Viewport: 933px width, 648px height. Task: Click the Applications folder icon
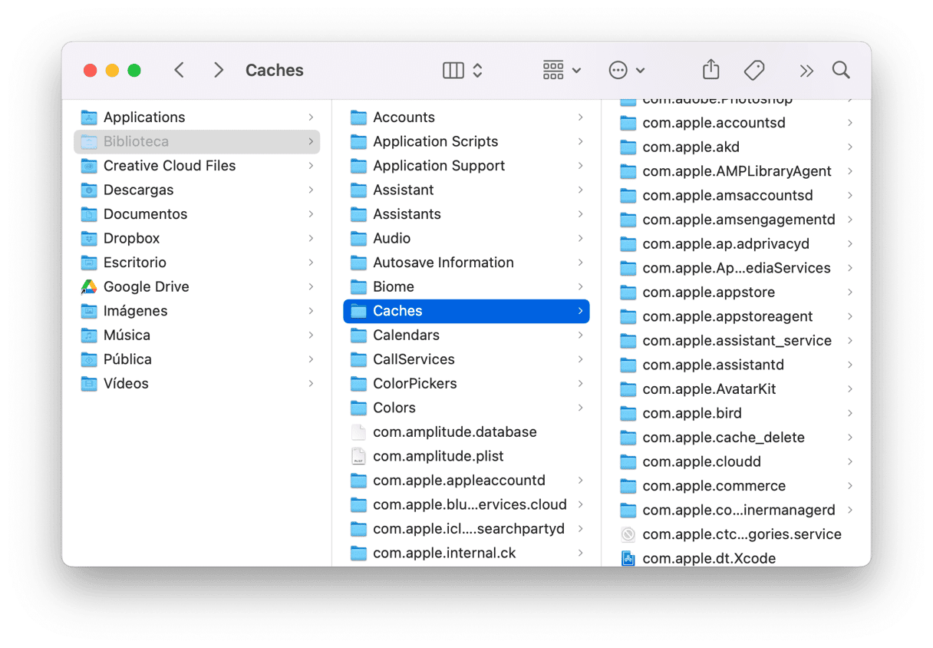pos(90,117)
